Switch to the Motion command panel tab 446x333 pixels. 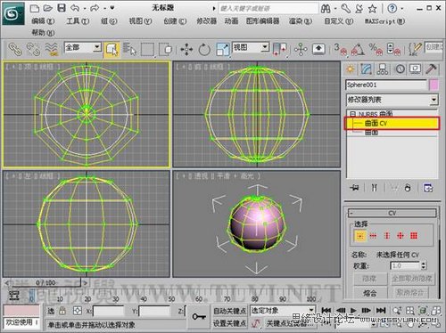400,69
